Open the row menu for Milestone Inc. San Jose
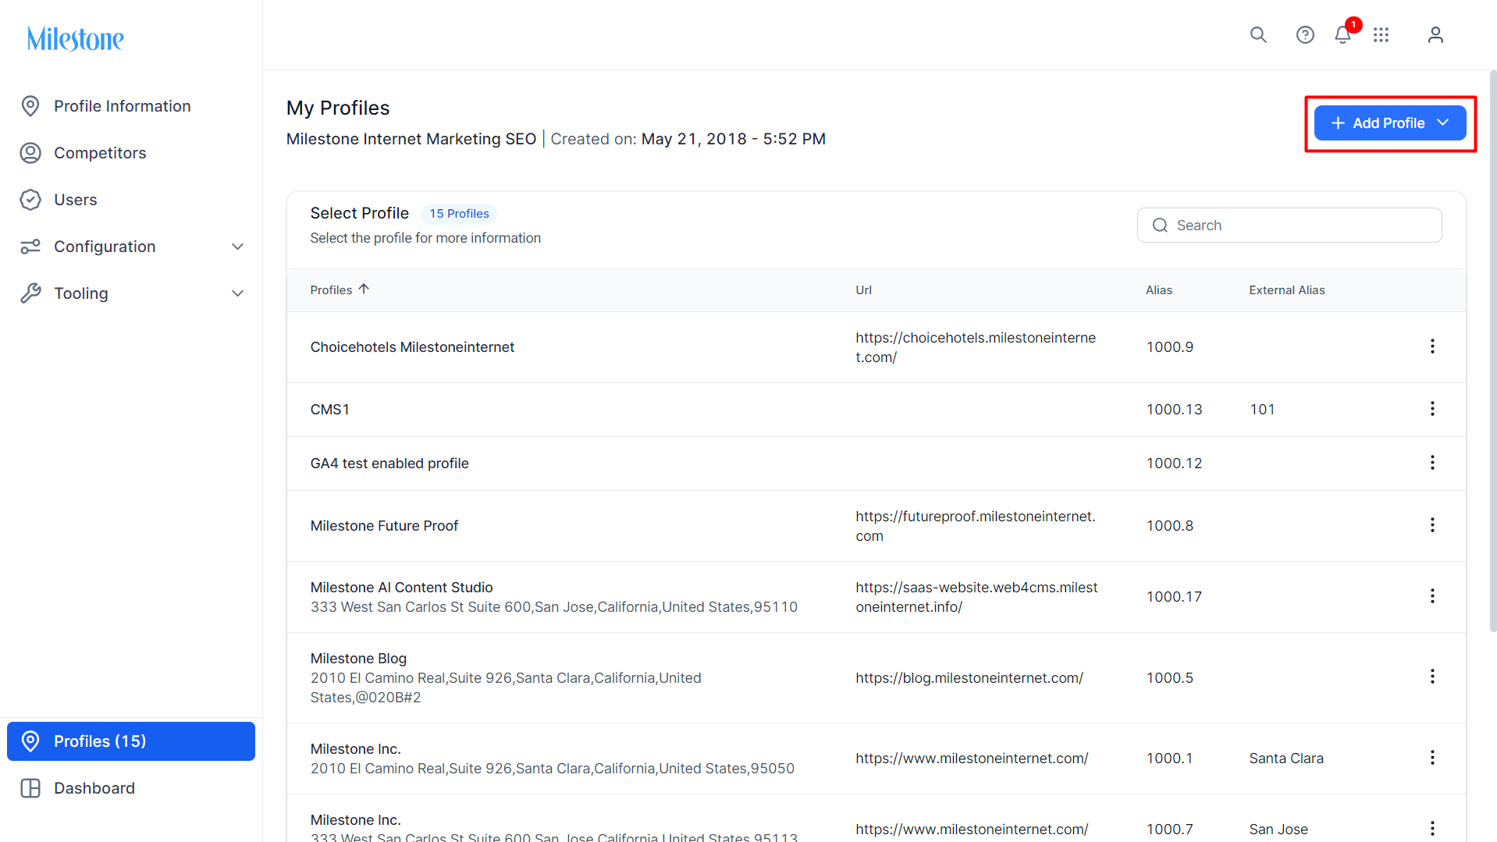This screenshot has width=1497, height=842. [x=1432, y=828]
